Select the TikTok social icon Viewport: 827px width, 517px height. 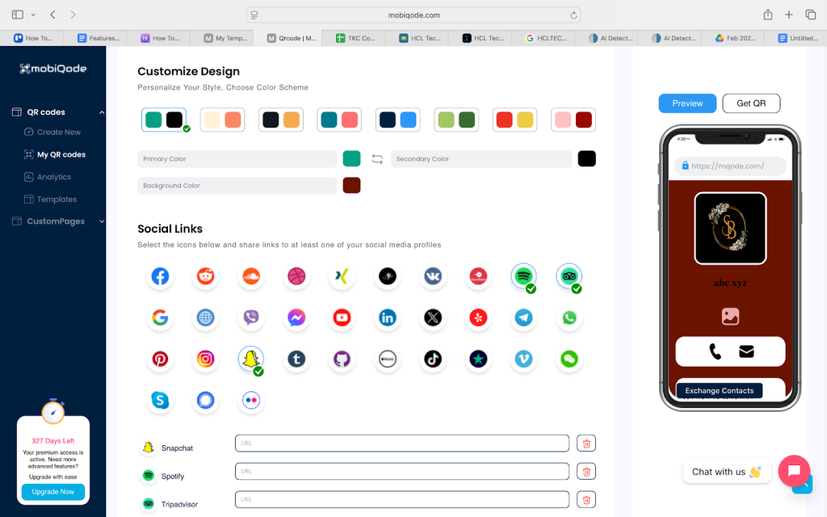pos(433,359)
